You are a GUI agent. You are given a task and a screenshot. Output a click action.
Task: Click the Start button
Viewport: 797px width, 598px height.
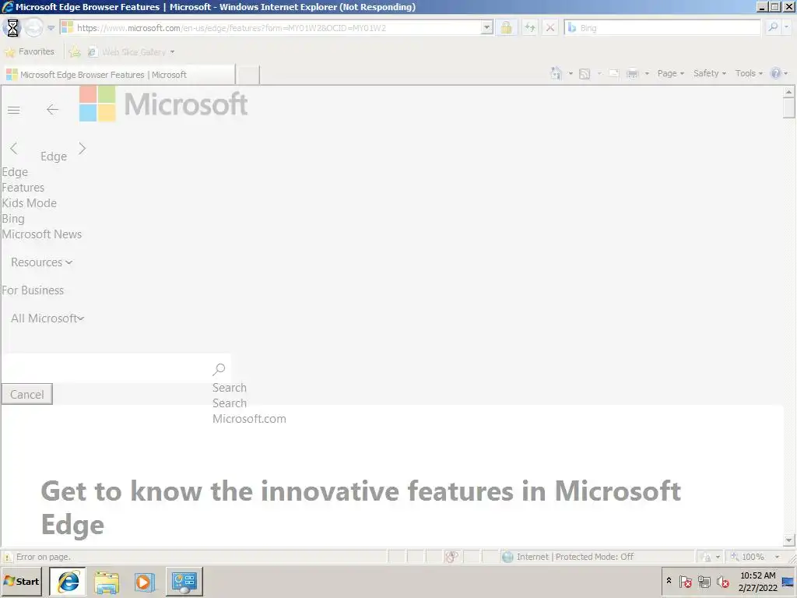21,582
